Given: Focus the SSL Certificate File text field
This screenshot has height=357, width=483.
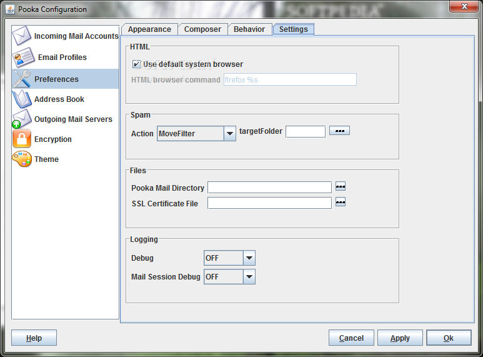Looking at the screenshot, I should pos(269,203).
